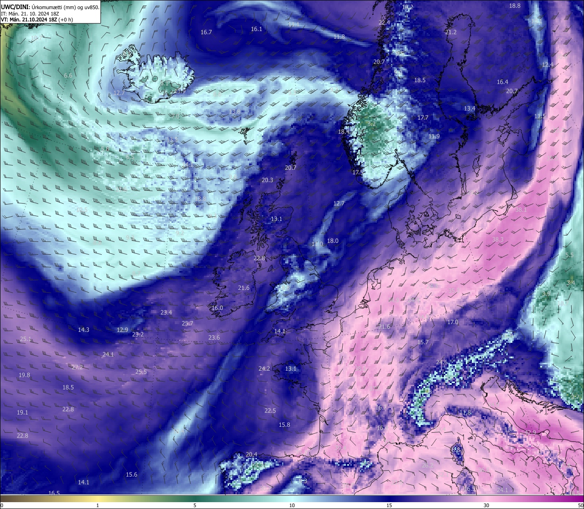Click the VT valid time line with +0 h
The height and width of the screenshot is (509, 584).
(x=37, y=20)
